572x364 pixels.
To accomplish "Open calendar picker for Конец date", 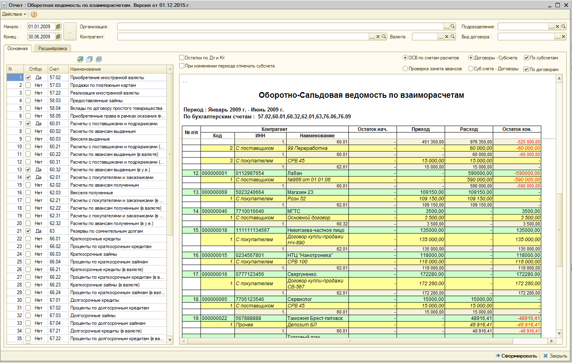I will [x=58, y=37].
